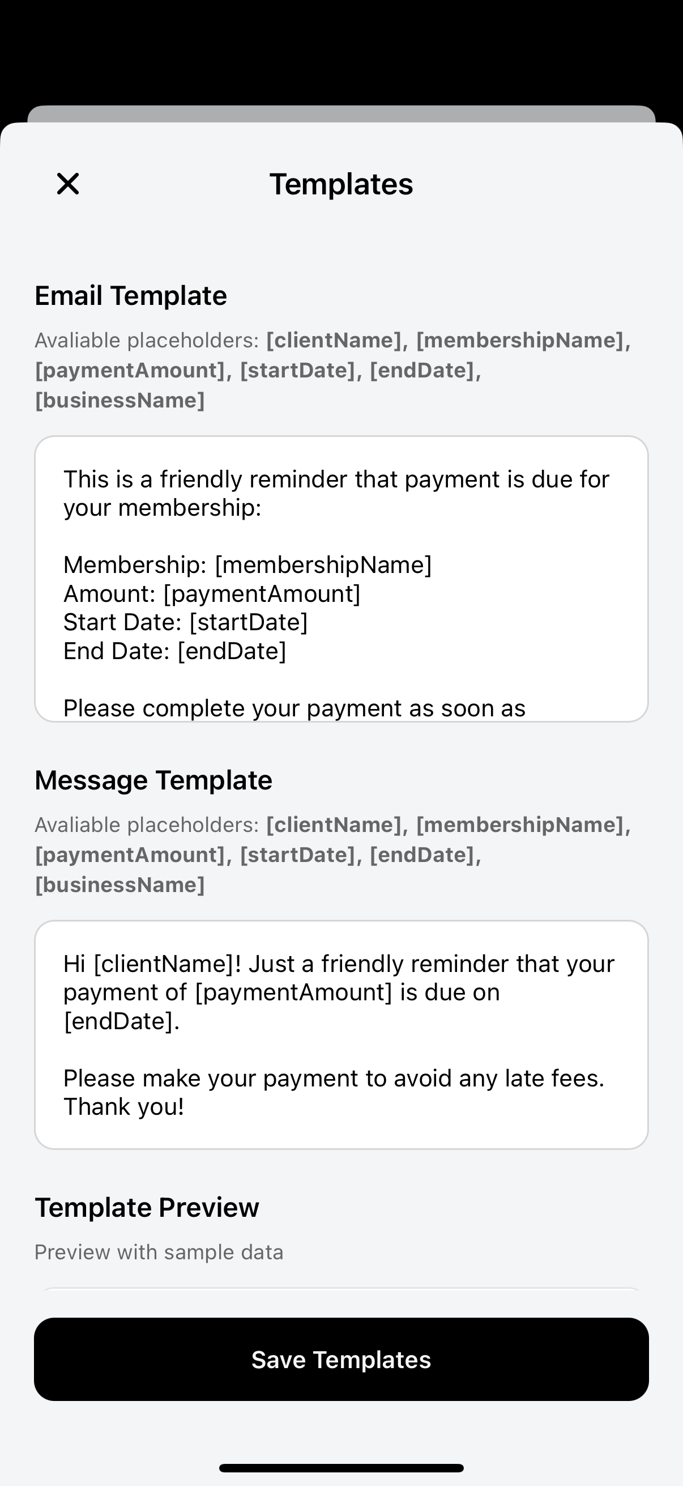Close the Templates sheet with the X icon
Image resolution: width=683 pixels, height=1486 pixels.
(x=67, y=184)
